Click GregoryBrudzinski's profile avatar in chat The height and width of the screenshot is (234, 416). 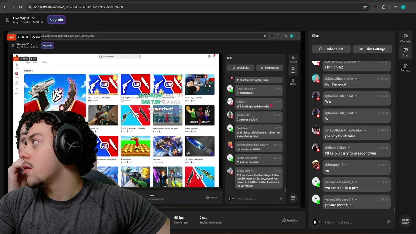pyautogui.click(x=316, y=63)
